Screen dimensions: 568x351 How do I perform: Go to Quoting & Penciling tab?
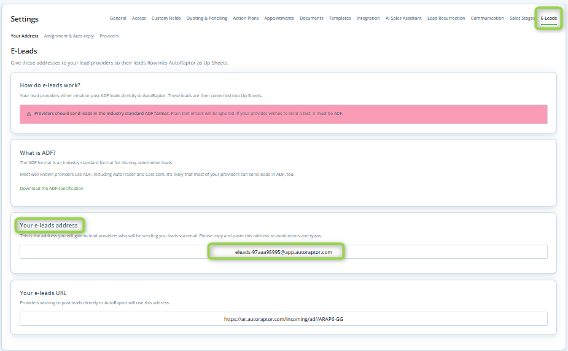tap(207, 18)
